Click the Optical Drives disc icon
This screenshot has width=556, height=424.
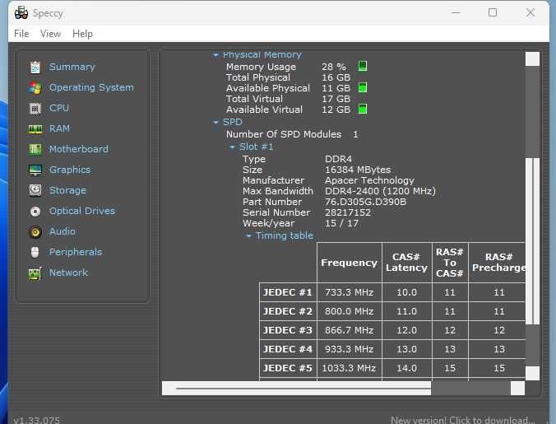pyautogui.click(x=35, y=212)
